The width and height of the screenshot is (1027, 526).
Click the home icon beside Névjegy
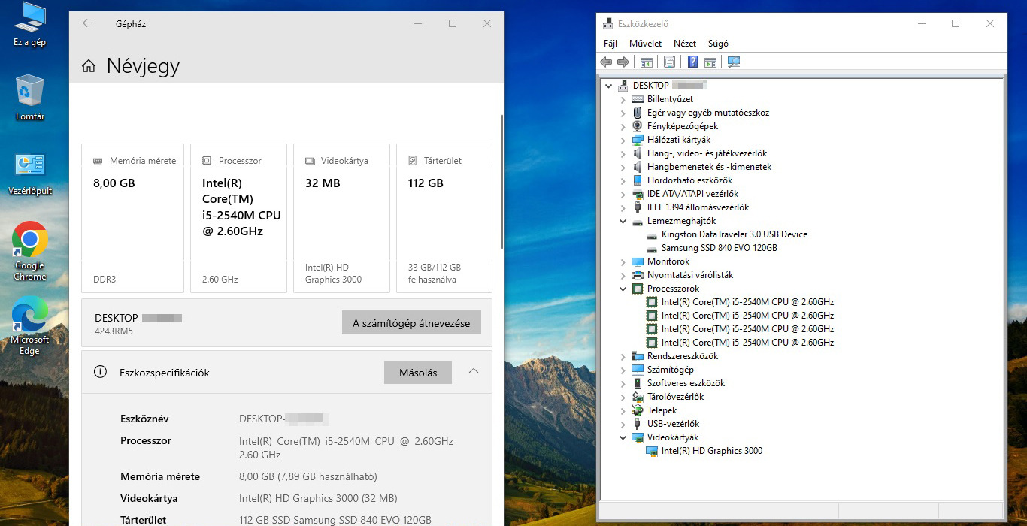point(89,66)
